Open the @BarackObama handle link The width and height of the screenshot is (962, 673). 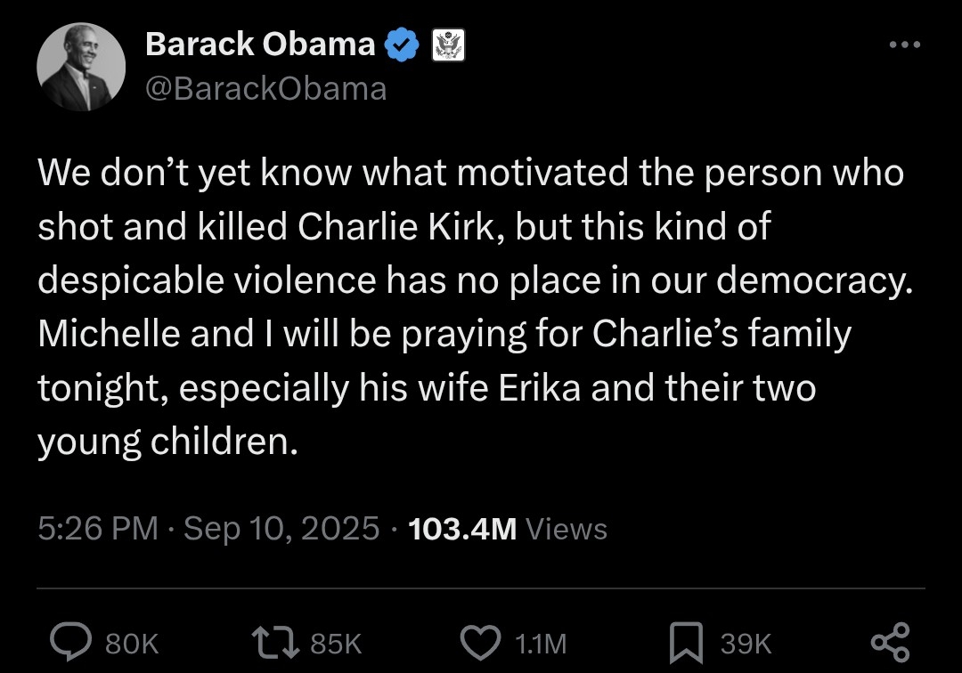[x=265, y=88]
